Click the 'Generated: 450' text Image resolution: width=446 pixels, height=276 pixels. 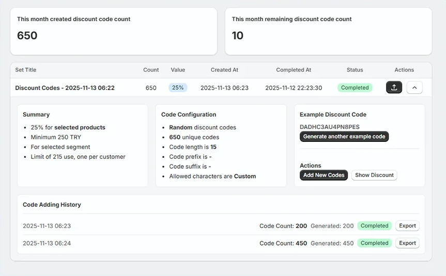tap(332, 243)
